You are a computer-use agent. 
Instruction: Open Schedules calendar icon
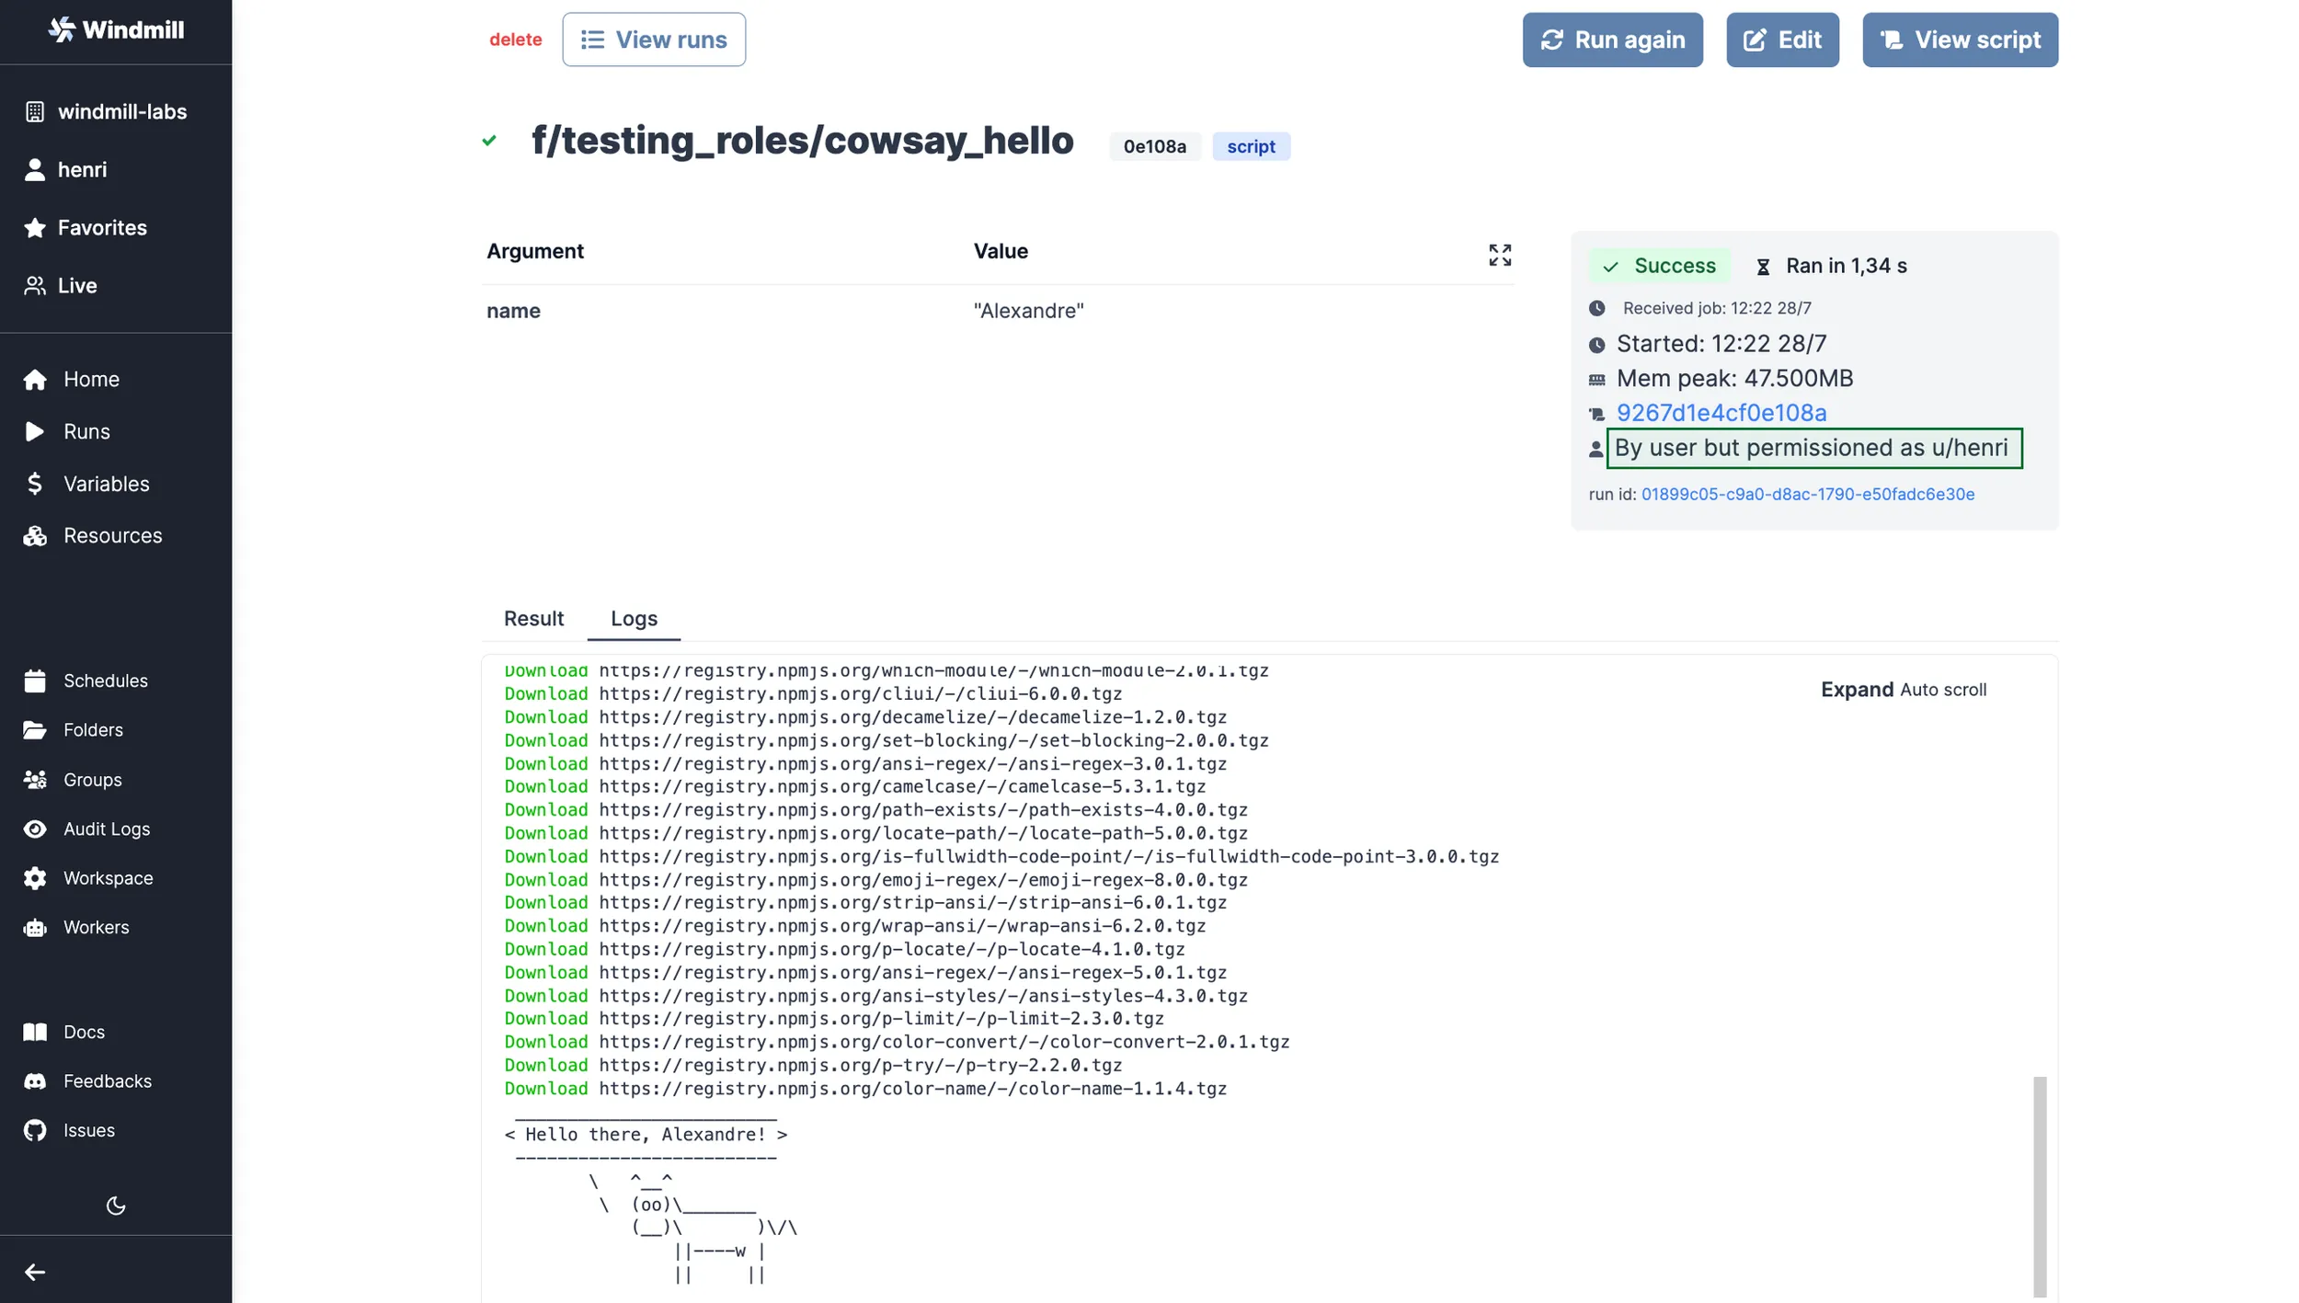click(35, 680)
